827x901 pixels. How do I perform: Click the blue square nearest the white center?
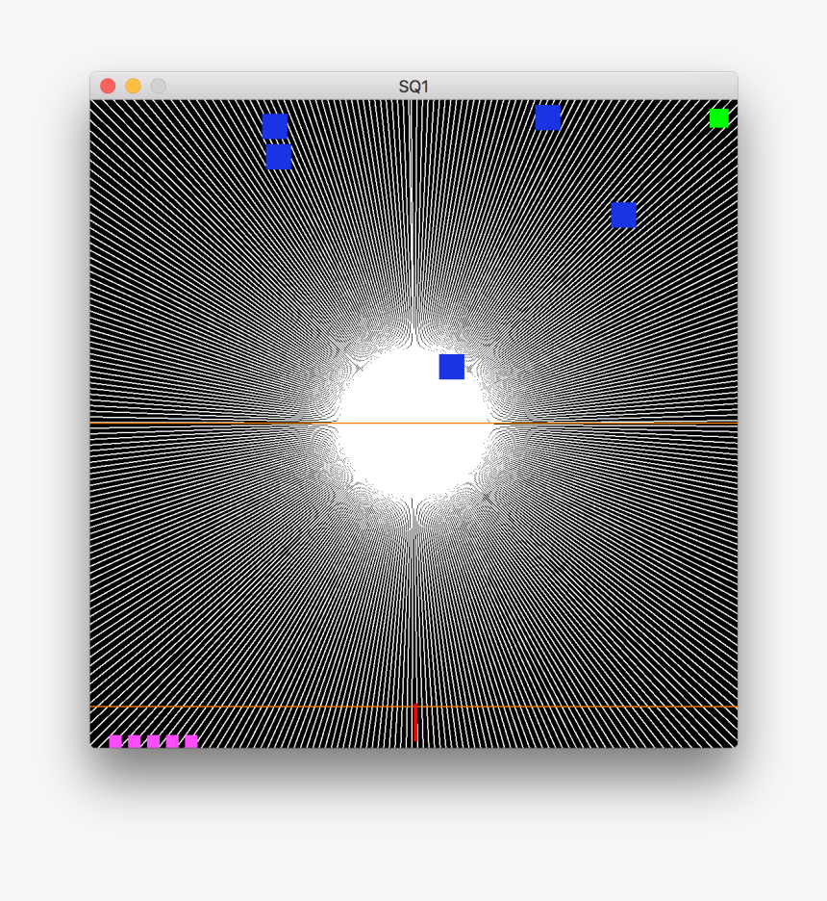(x=452, y=367)
